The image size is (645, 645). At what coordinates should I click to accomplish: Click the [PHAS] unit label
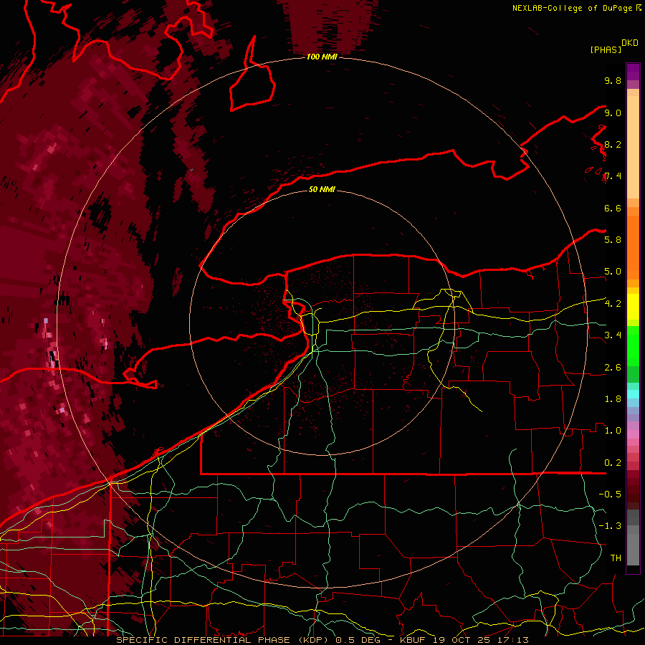(606, 49)
